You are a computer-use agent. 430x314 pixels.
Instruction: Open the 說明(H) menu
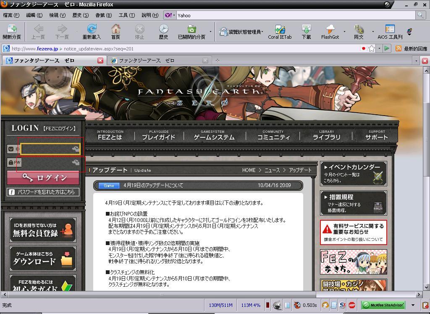coord(150,15)
